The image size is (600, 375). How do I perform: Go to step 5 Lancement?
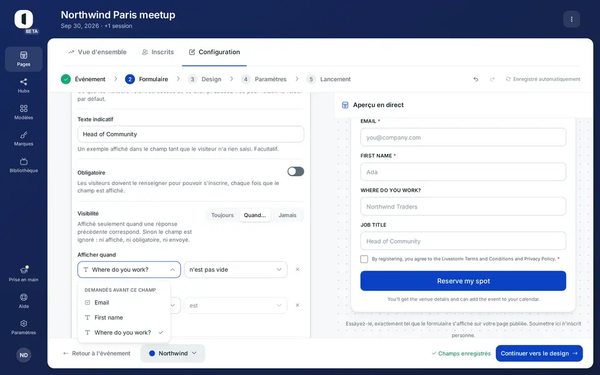329,79
